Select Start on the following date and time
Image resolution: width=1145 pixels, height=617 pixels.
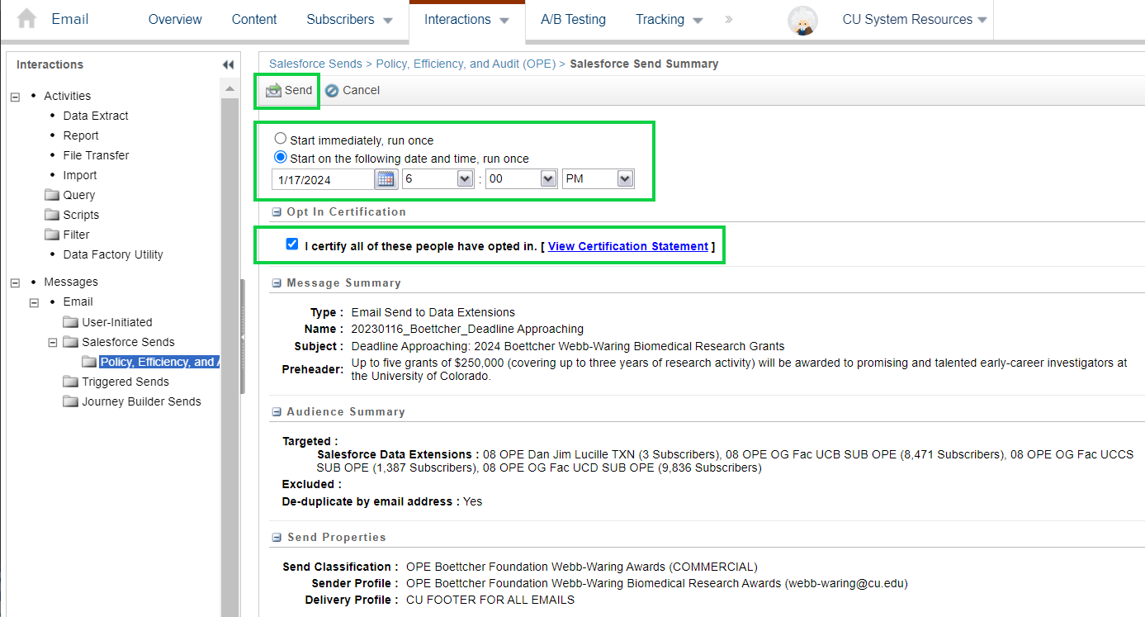281,158
